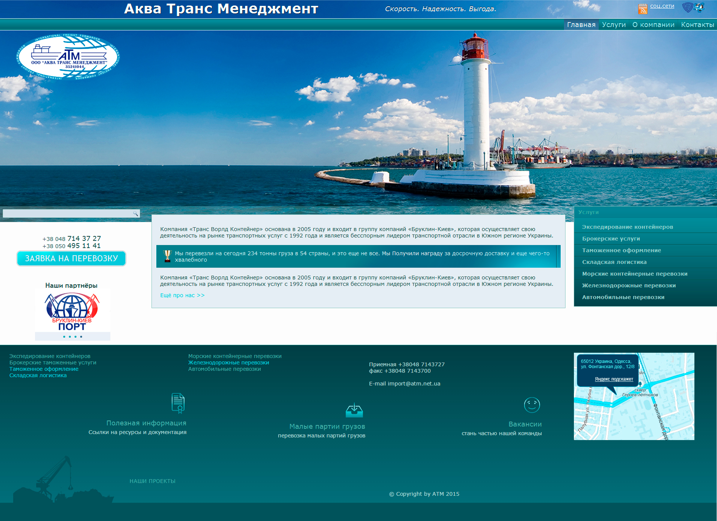Select the last partner carousel dot
Screen dimensions: 717x521
coord(81,337)
